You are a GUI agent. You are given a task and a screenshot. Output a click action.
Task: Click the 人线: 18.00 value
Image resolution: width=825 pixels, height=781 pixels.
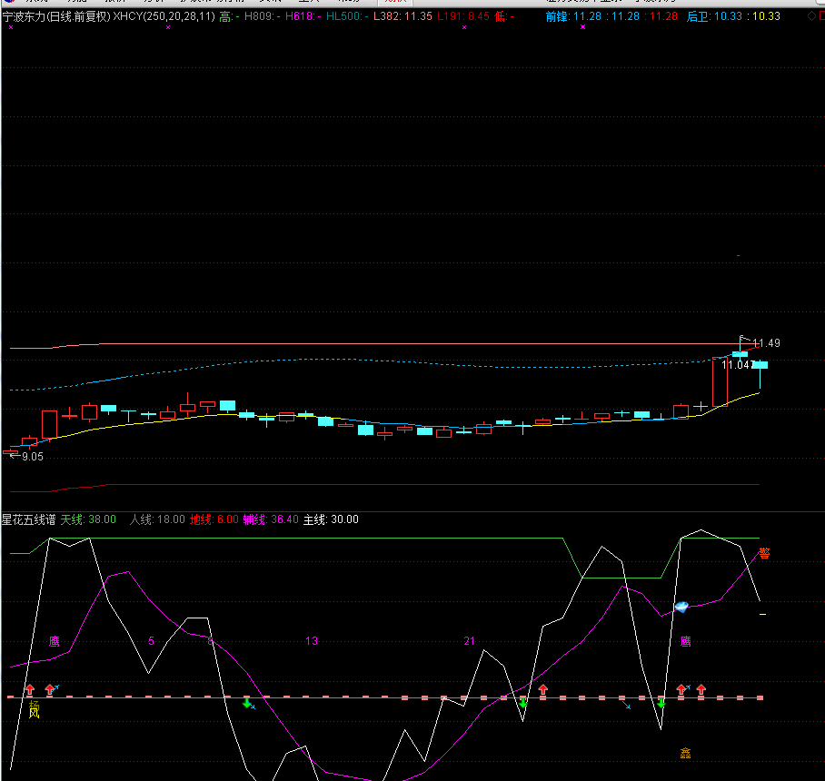tap(157, 519)
